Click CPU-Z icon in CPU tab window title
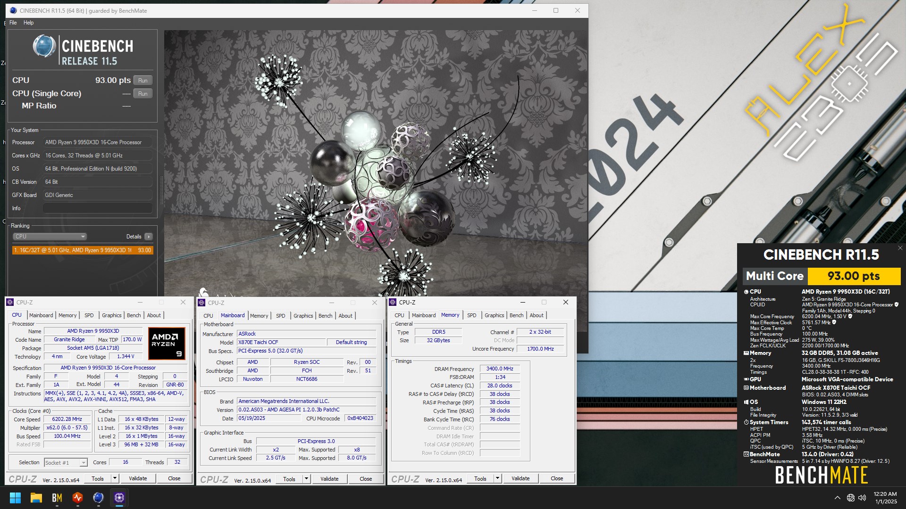The height and width of the screenshot is (509, 906). point(10,302)
